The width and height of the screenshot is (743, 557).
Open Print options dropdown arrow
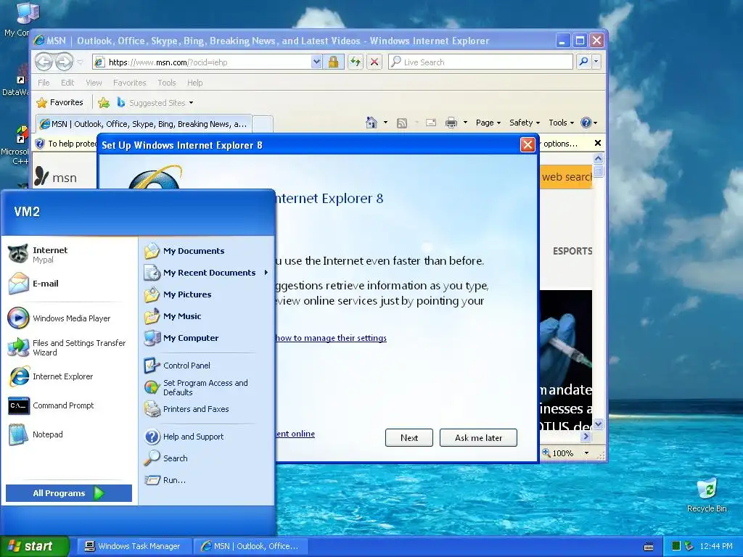tap(465, 123)
